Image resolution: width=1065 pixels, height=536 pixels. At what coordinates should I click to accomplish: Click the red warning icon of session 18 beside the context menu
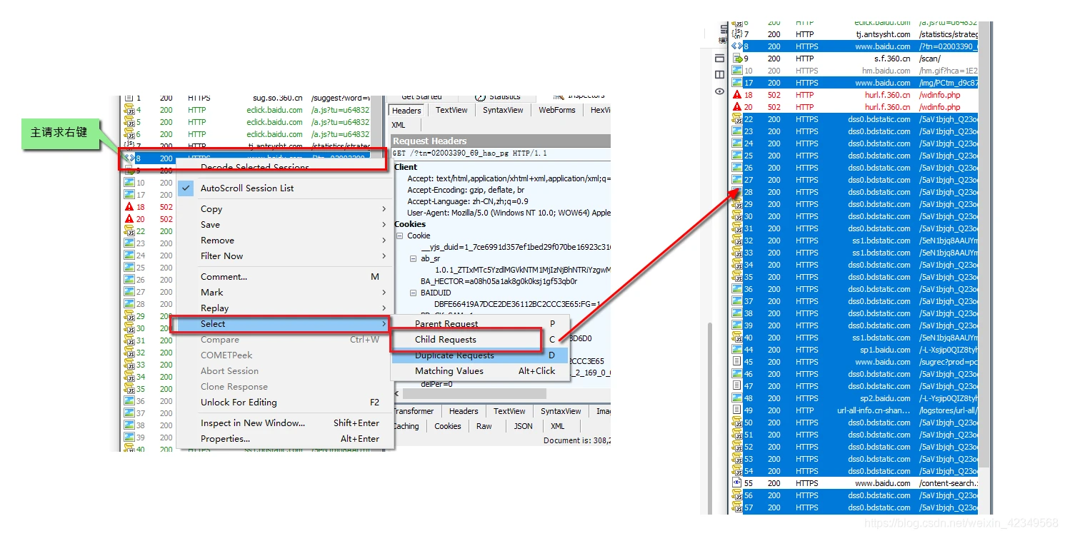[129, 207]
